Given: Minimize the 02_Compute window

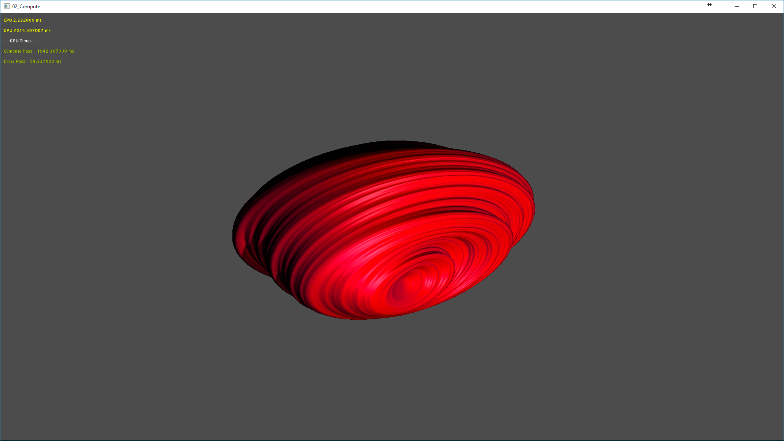Looking at the screenshot, I should pyautogui.click(x=736, y=6).
